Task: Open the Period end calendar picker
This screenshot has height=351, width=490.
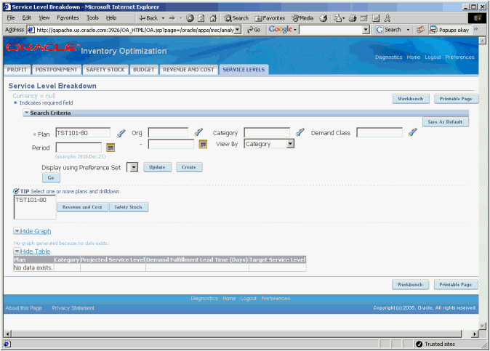Action: (203, 144)
